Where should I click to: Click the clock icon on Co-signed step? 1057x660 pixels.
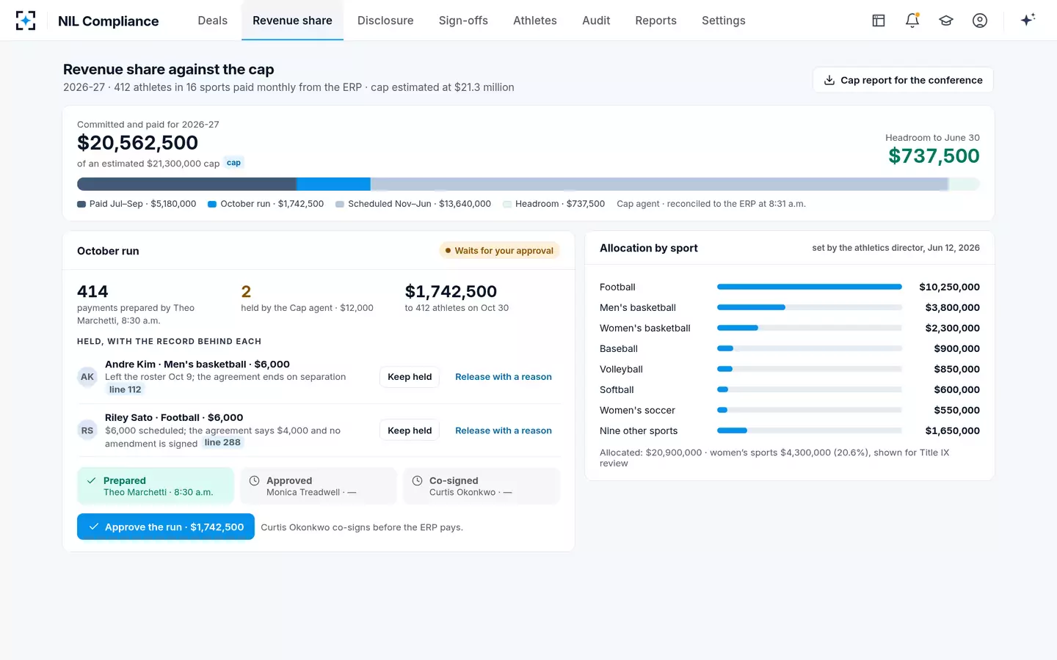coord(418,481)
